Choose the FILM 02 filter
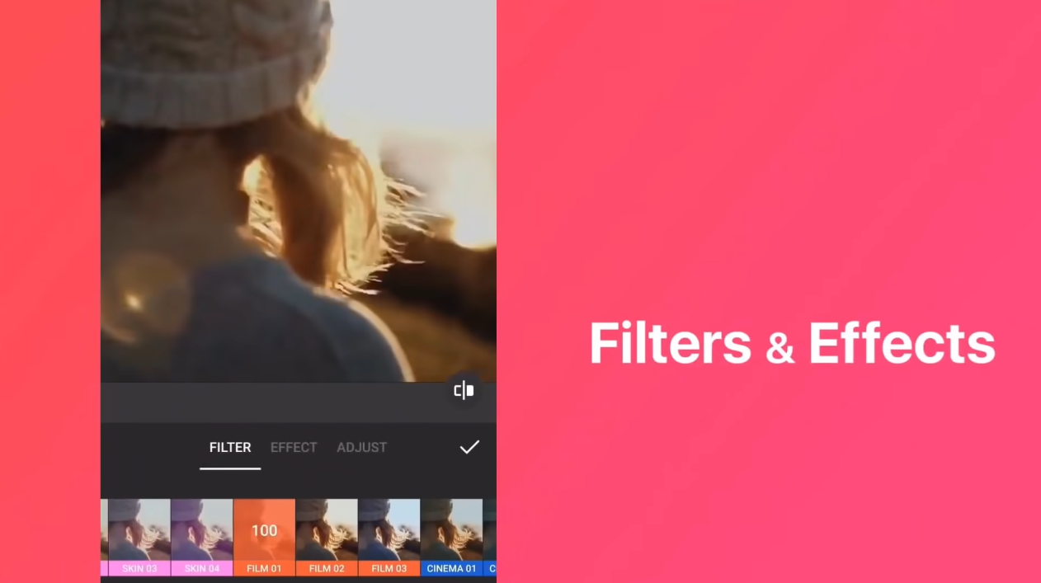 pos(327,530)
